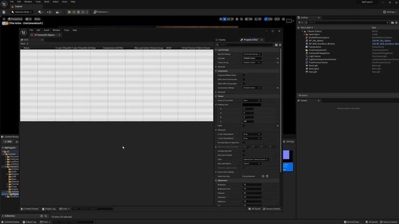The image size is (399, 224).
Task: Open Y-axis Tiling Method dropdown
Action: [x=252, y=138]
